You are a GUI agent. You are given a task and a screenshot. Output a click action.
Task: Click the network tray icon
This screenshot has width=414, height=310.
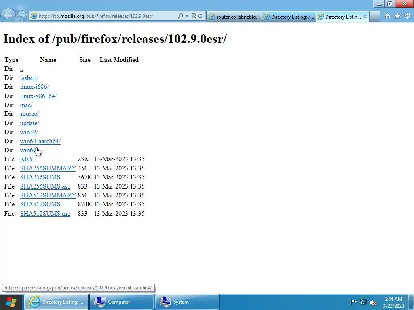click(363, 302)
